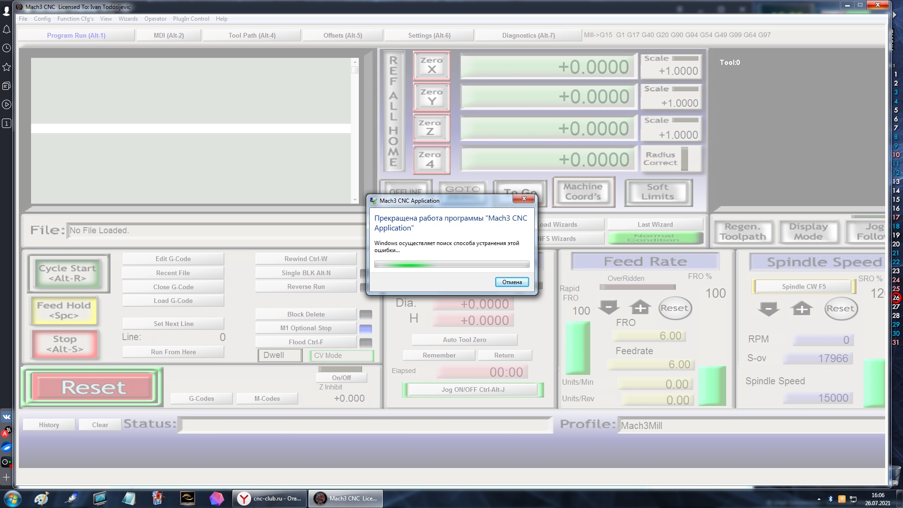Toggle M1 Optional Stop
This screenshot has width=903, height=508.
pos(306,328)
